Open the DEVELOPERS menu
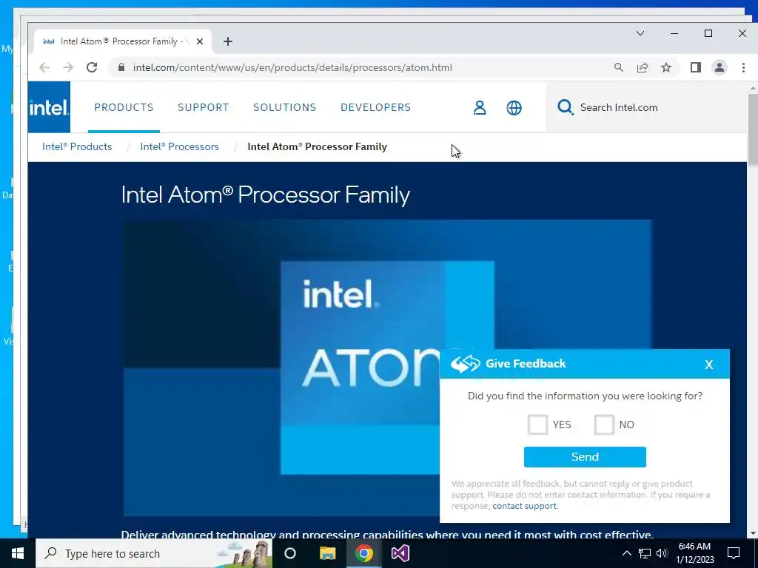Viewport: 758px width, 568px height. [x=375, y=107]
